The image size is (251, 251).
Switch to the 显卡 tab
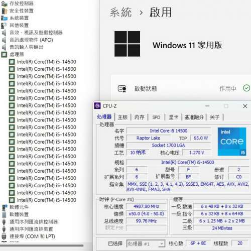tap(173, 117)
